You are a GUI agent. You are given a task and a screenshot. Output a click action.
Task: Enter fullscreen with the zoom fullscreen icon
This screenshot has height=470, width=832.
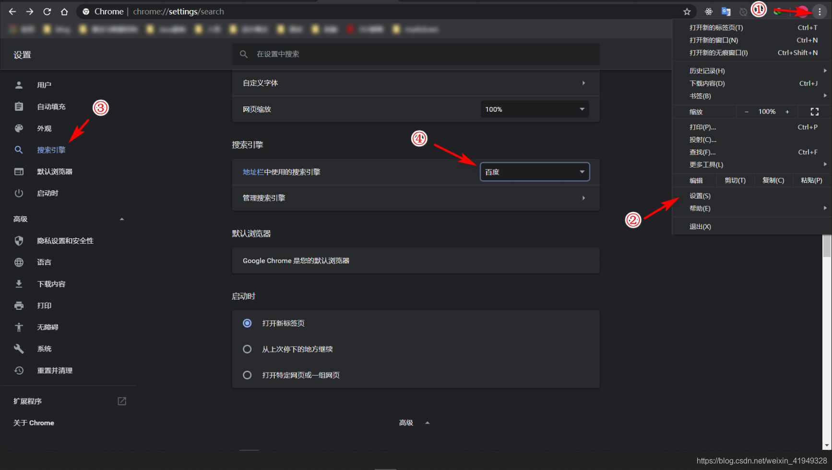coord(814,112)
